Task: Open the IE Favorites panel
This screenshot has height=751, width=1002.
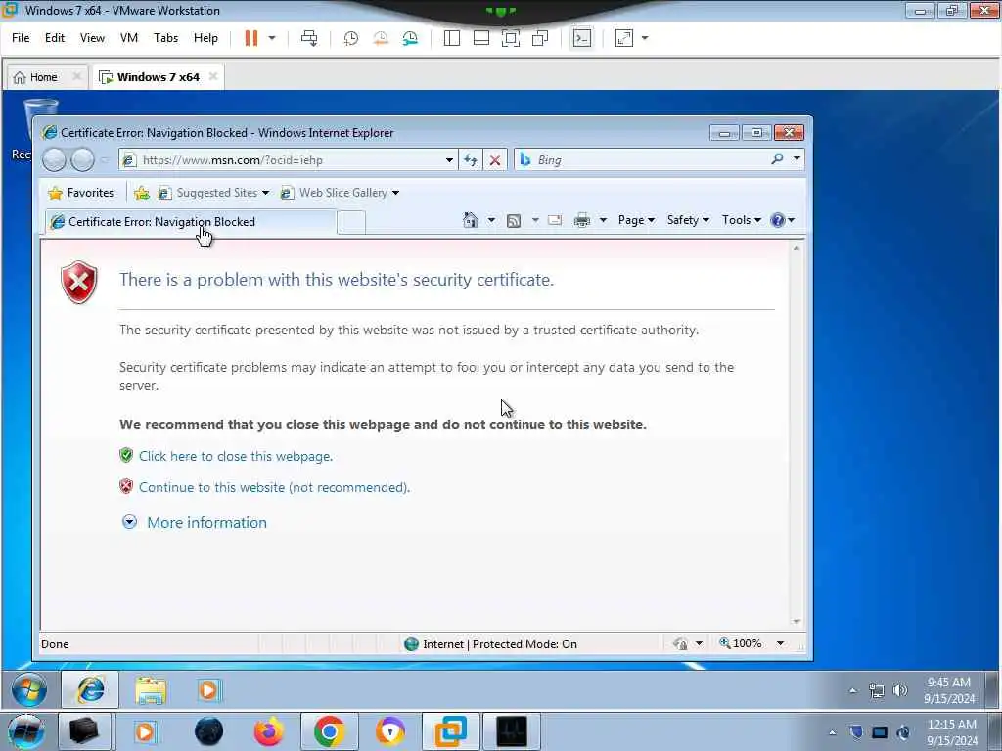Action: click(x=81, y=193)
